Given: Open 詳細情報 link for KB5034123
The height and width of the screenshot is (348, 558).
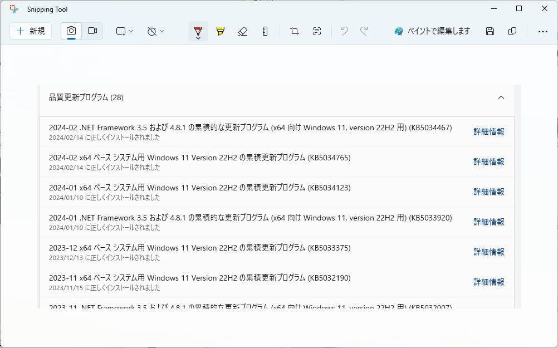Looking at the screenshot, I should [489, 192].
